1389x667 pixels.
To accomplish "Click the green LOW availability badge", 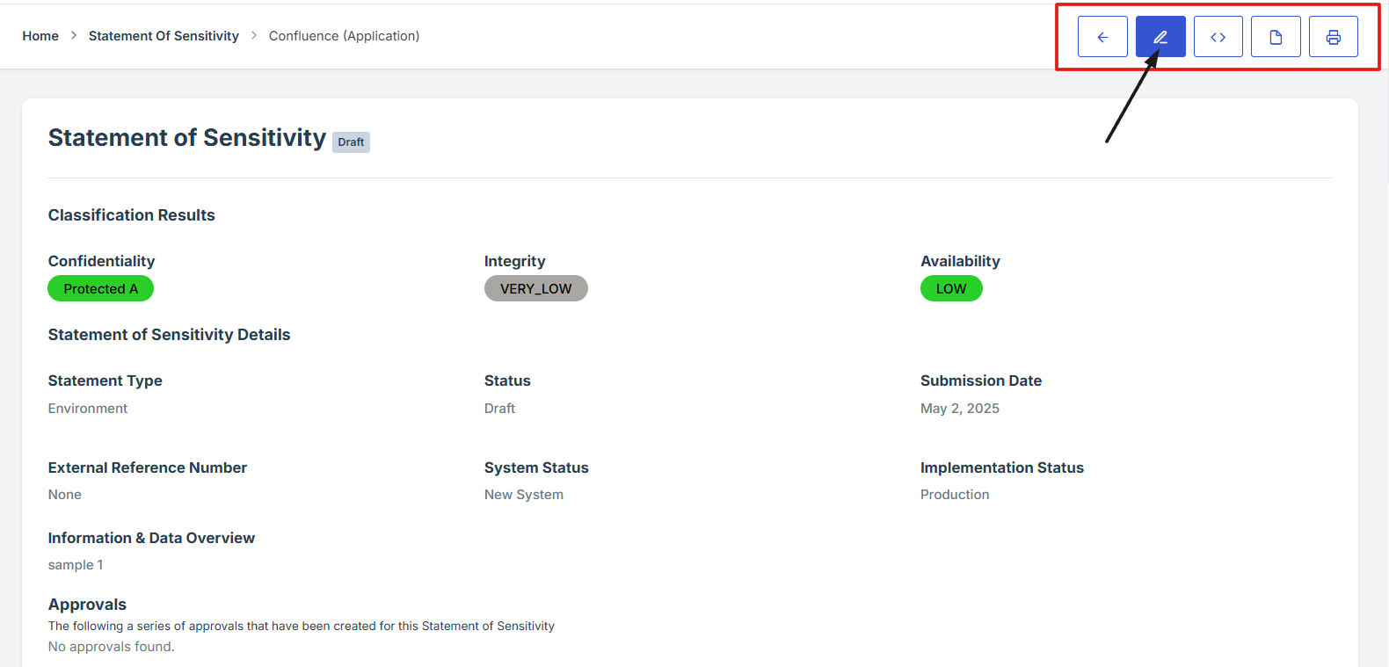I will 950,289.
